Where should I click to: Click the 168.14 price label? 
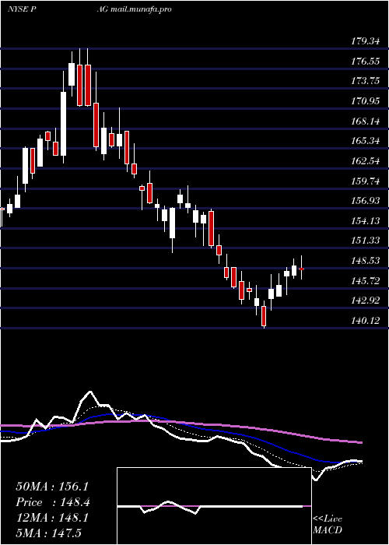click(365, 121)
